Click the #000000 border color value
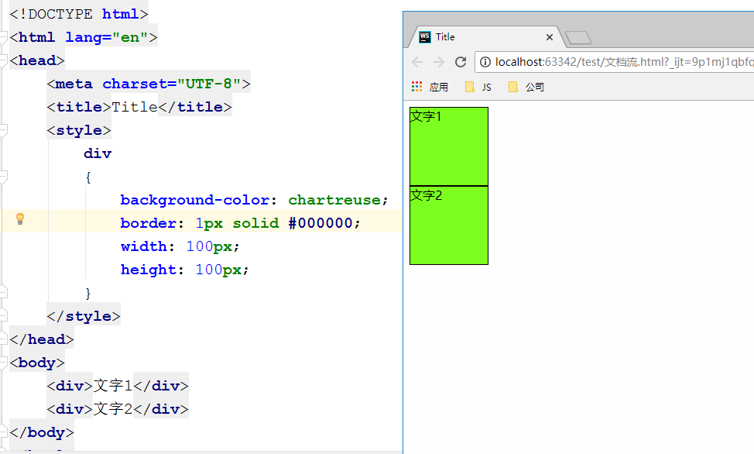This screenshot has height=454, width=754. tap(320, 223)
